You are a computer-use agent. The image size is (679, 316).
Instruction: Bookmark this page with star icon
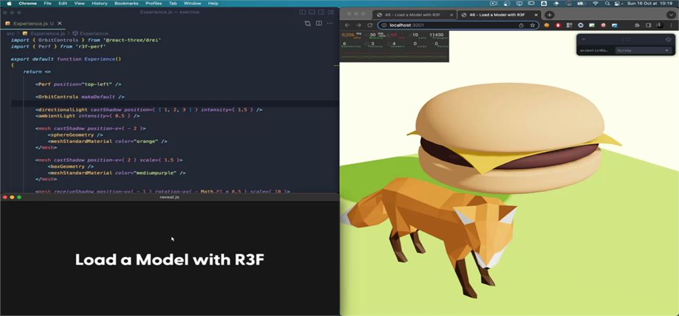[x=532, y=25]
